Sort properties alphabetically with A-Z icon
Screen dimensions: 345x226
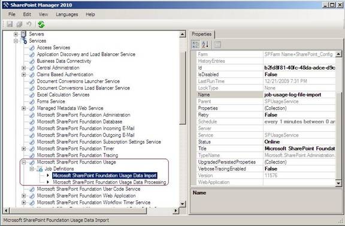pyautogui.click(x=205, y=44)
